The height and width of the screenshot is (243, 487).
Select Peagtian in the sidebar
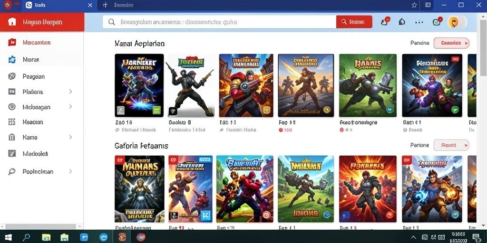[x=34, y=76]
